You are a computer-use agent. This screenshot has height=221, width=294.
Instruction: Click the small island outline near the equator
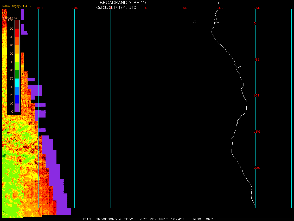point(195,22)
